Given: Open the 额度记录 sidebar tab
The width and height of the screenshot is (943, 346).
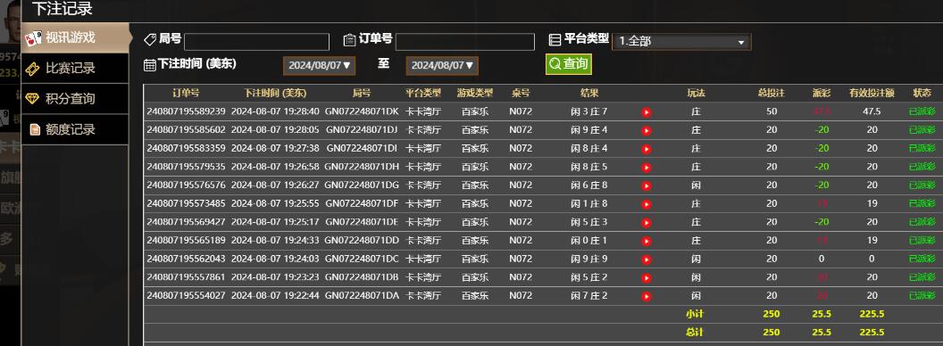Looking at the screenshot, I should [76, 130].
